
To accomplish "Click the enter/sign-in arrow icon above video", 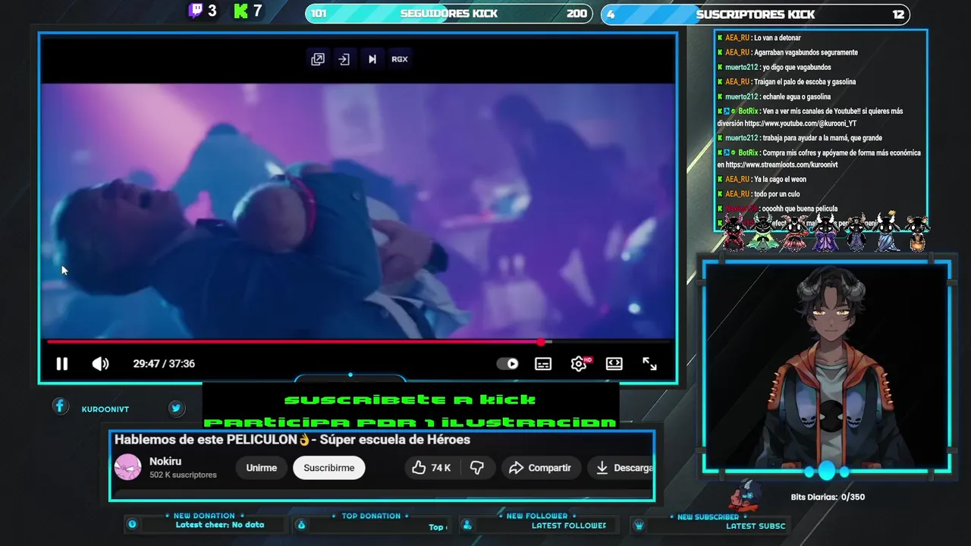I will tap(344, 59).
